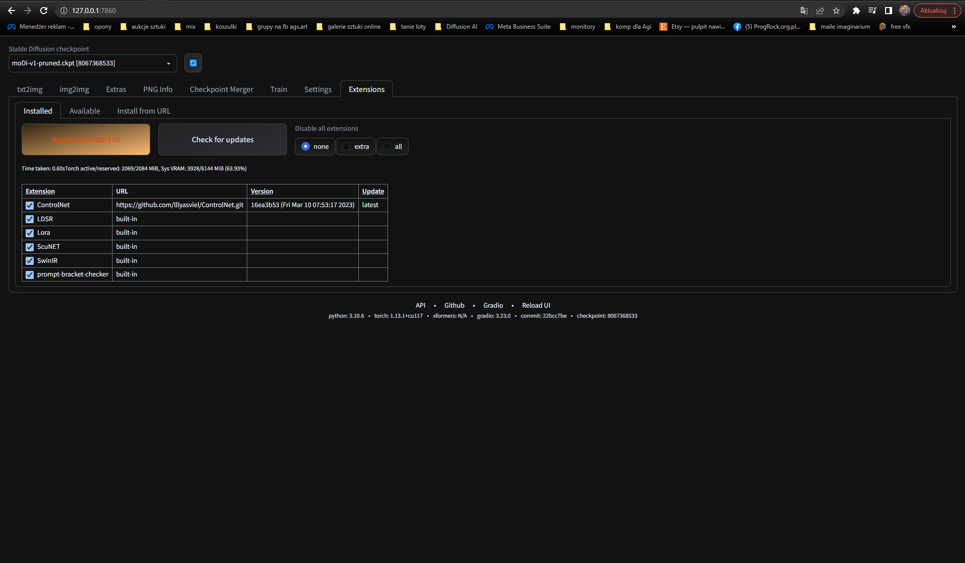The height and width of the screenshot is (563, 965).
Task: Click the browser address bar URL
Action: [x=94, y=11]
